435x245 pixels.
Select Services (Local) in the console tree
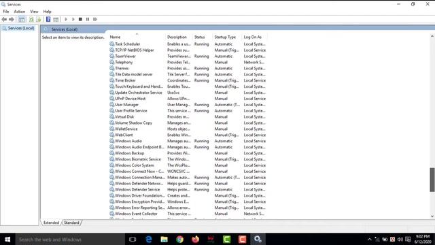click(21, 29)
